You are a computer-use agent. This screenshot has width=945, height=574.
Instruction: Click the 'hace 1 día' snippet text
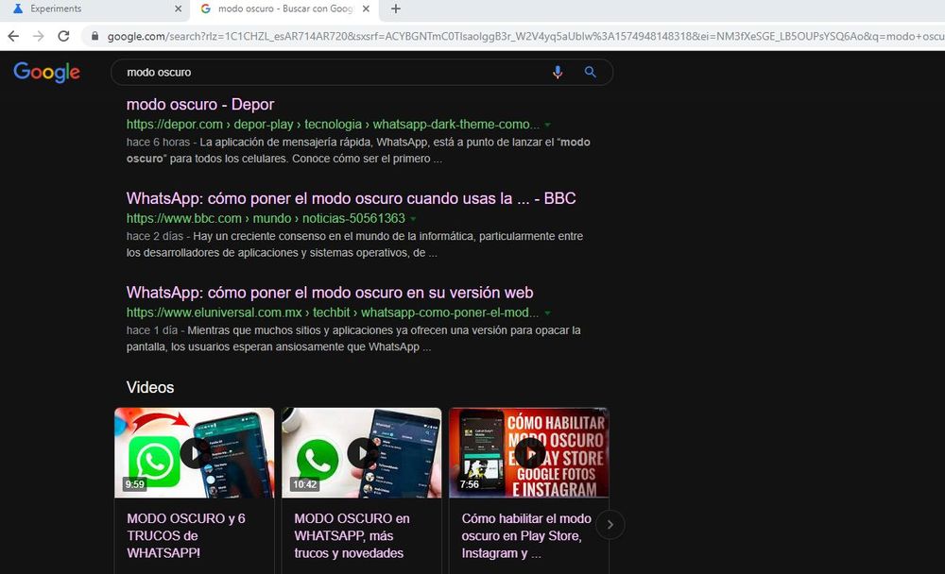[152, 330]
